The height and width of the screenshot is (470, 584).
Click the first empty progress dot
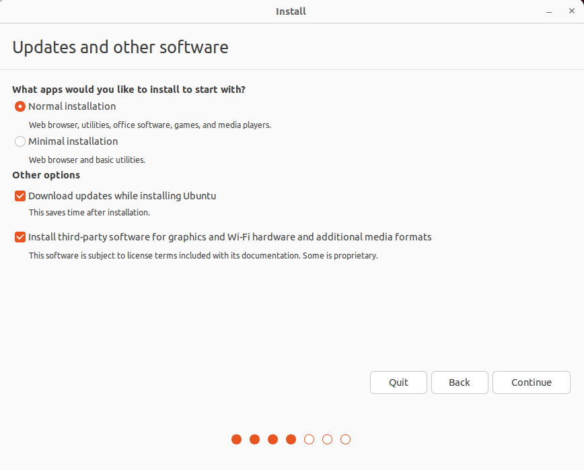(309, 440)
